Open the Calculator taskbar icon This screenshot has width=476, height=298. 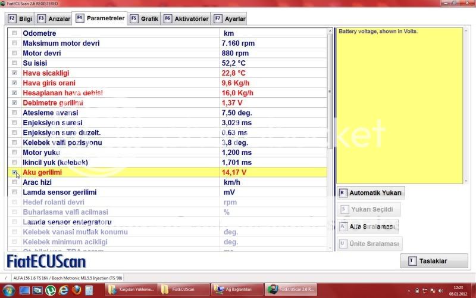pyautogui.click(x=89, y=290)
